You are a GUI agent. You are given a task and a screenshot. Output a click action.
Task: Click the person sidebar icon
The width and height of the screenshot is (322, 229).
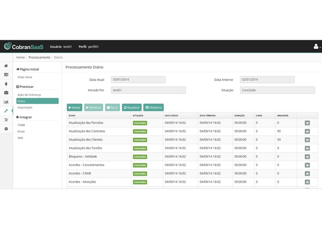pyautogui.click(x=6, y=84)
